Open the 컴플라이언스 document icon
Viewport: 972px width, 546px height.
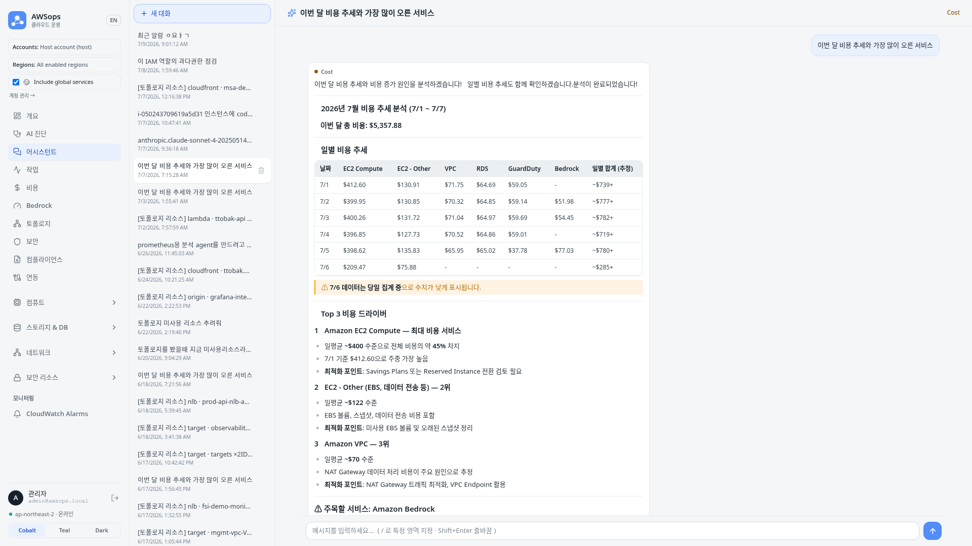point(17,259)
